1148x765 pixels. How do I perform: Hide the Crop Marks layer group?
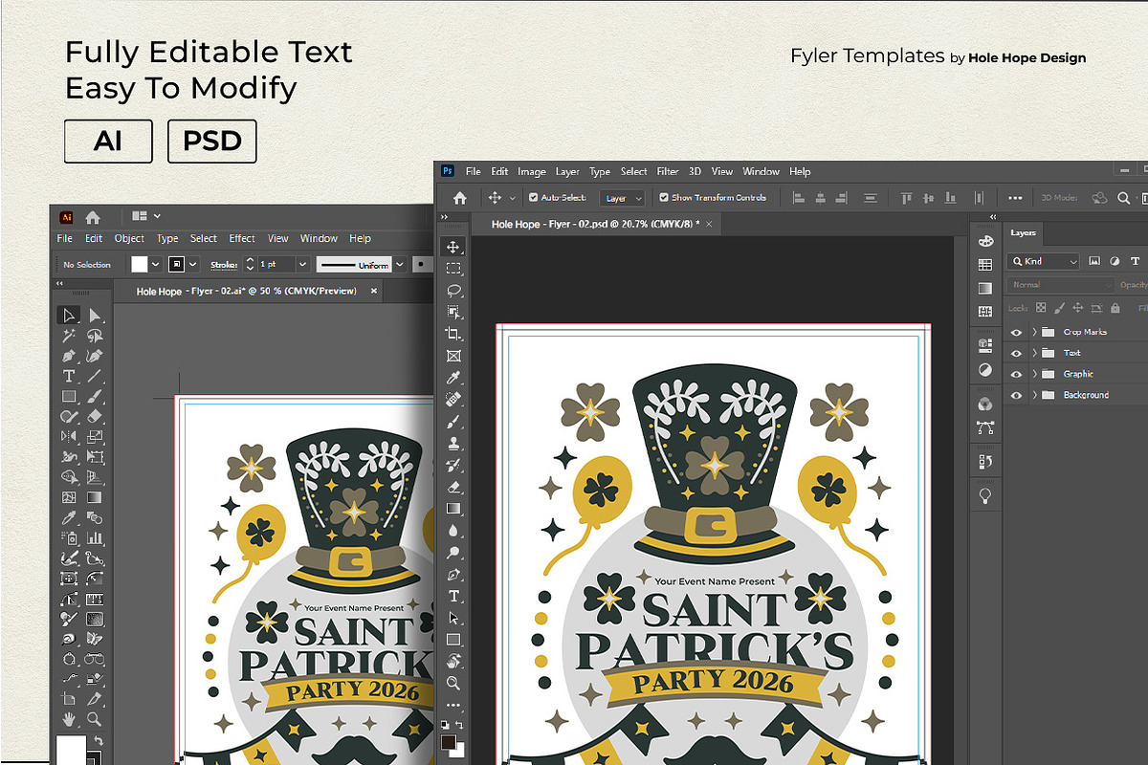[x=1016, y=332]
